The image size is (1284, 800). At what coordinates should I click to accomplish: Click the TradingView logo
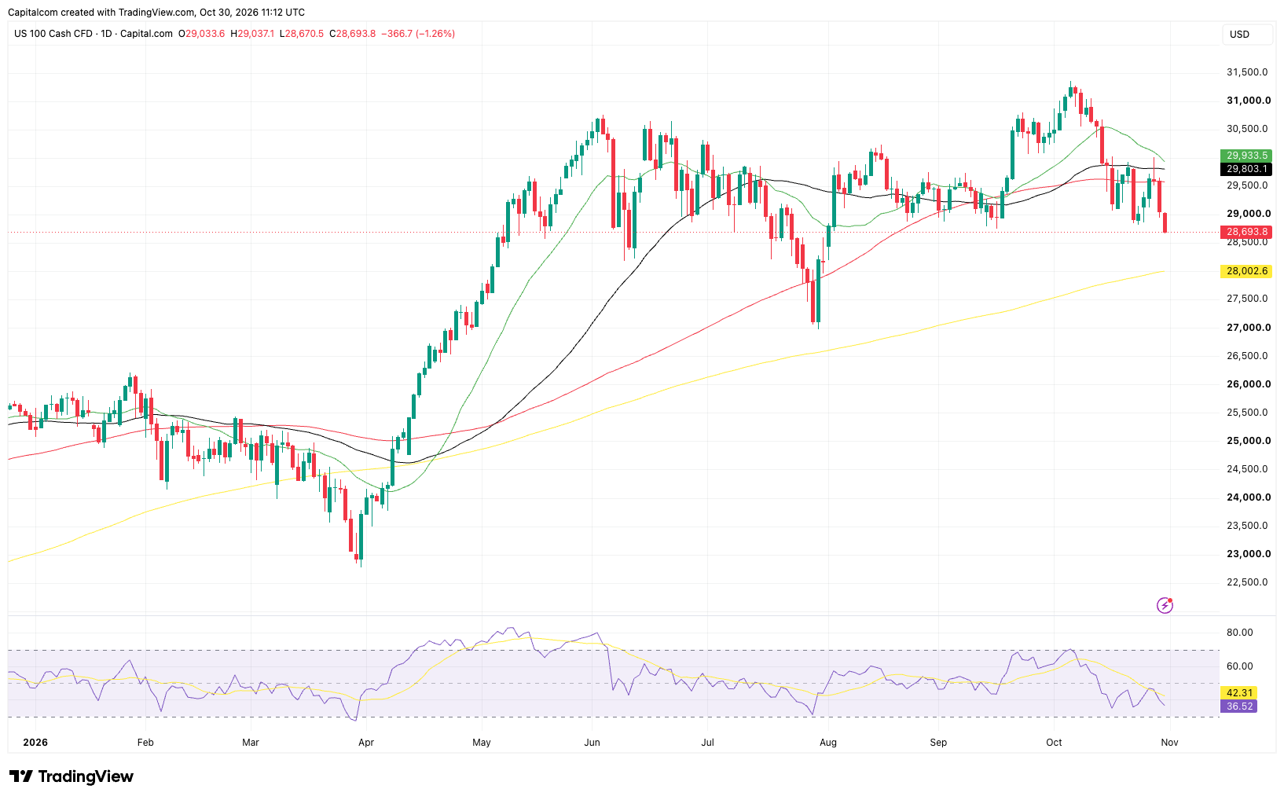pyautogui.click(x=72, y=776)
